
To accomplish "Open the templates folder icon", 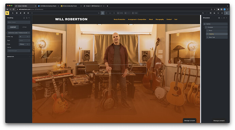I will (215, 13).
